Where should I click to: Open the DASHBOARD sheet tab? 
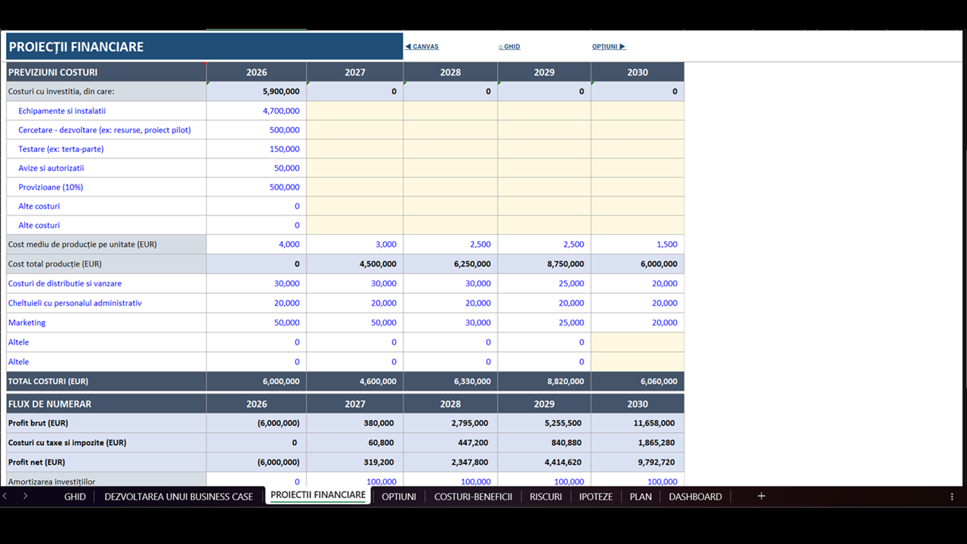point(695,496)
